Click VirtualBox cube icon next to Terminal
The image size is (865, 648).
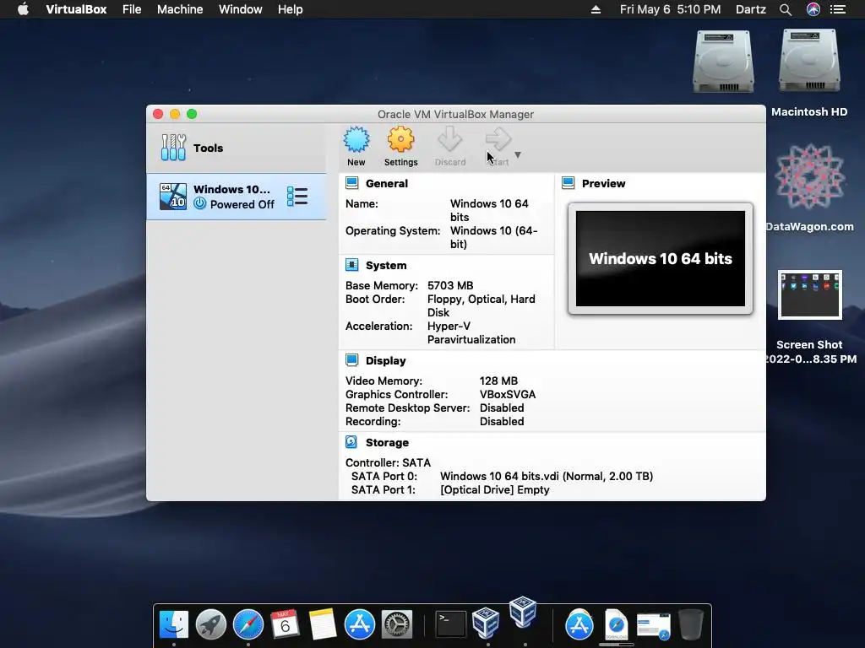[x=486, y=624]
